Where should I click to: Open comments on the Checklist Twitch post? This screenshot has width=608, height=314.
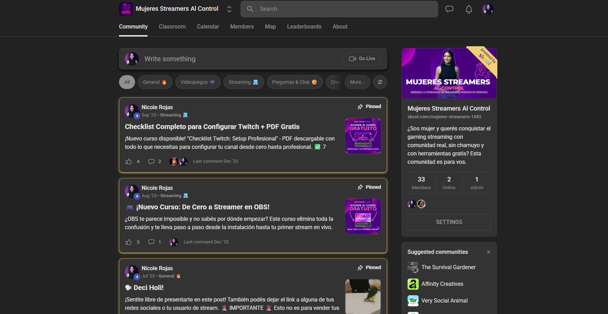pyautogui.click(x=151, y=161)
